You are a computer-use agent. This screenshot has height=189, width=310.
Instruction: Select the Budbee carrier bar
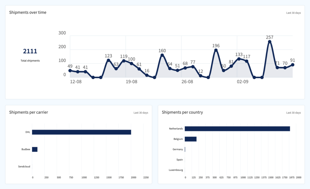coord(35,149)
